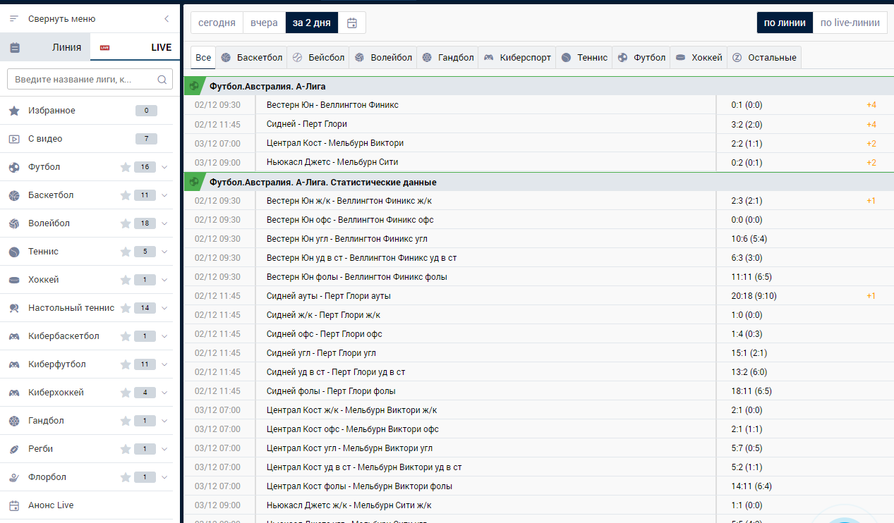The width and height of the screenshot is (894, 523).
Task: Expand +4 details for Вестерн Юн - Веллингтон Финикс
Action: pos(871,105)
